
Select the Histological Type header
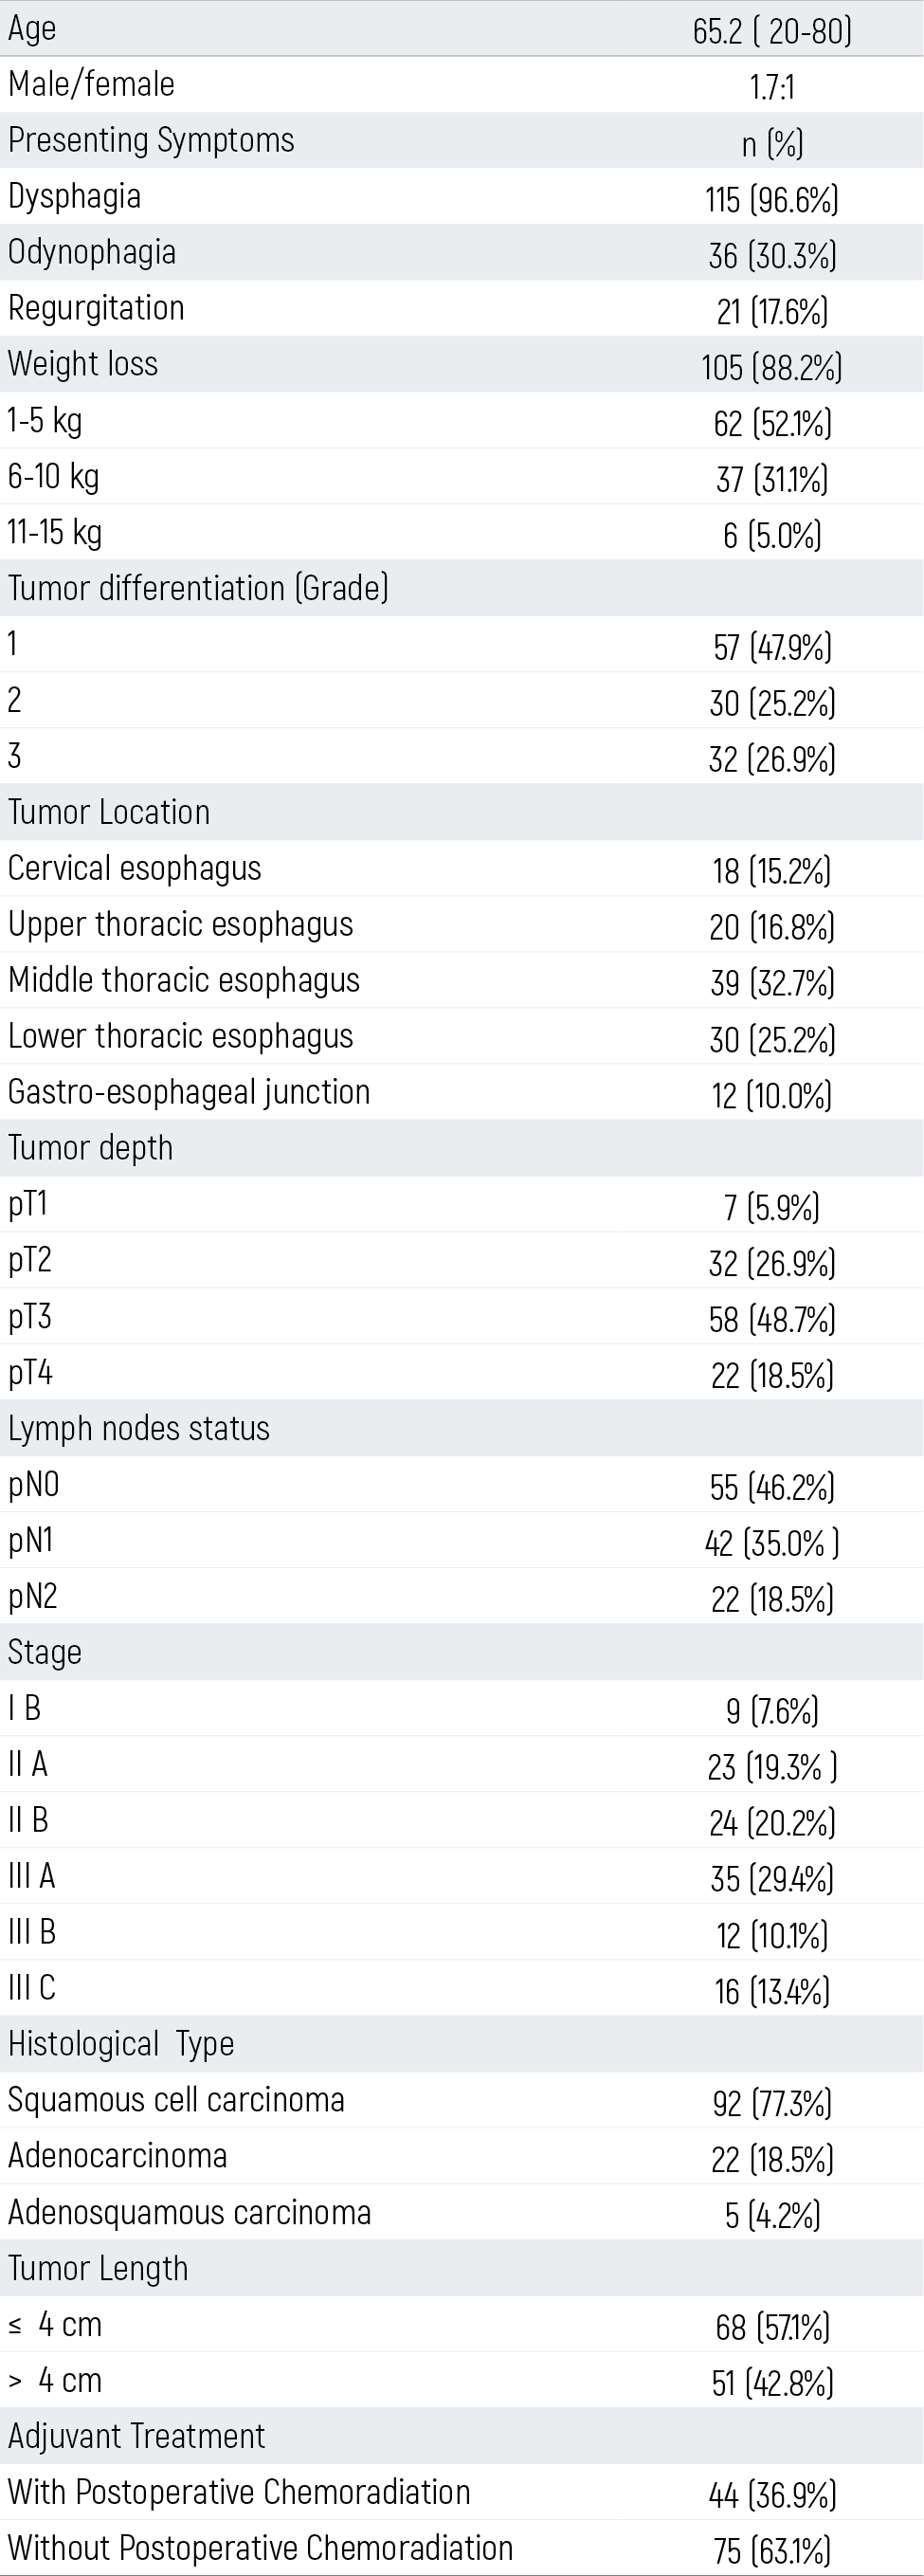pyautogui.click(x=121, y=2044)
